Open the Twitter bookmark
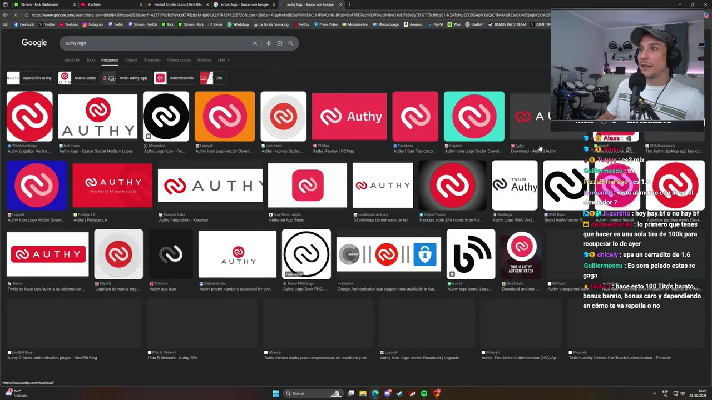 [47, 24]
